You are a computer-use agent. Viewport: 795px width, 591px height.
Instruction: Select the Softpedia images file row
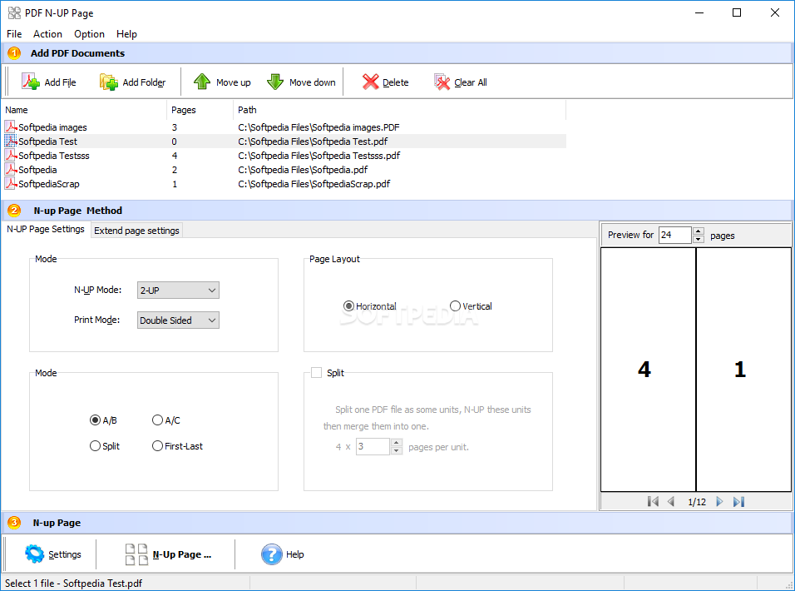point(284,127)
